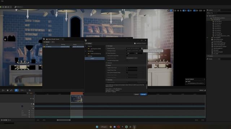Collapse the File Output section
The width and height of the screenshot is (231, 129).
[106, 46]
